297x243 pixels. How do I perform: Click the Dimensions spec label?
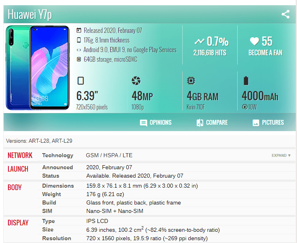pos(58,186)
